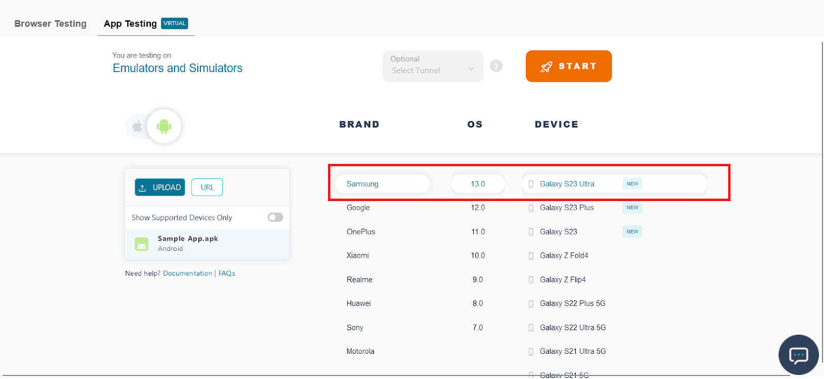The height and width of the screenshot is (379, 824).
Task: Open the chat support bubble icon
Action: 798,355
